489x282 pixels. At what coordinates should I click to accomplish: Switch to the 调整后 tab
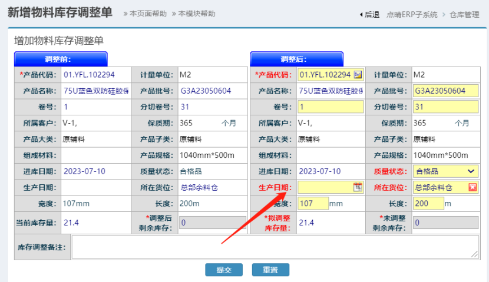pyautogui.click(x=296, y=59)
